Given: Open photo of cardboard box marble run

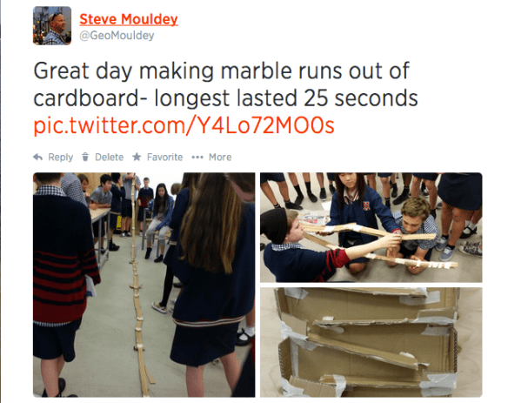Looking at the screenshot, I should pos(371,342).
